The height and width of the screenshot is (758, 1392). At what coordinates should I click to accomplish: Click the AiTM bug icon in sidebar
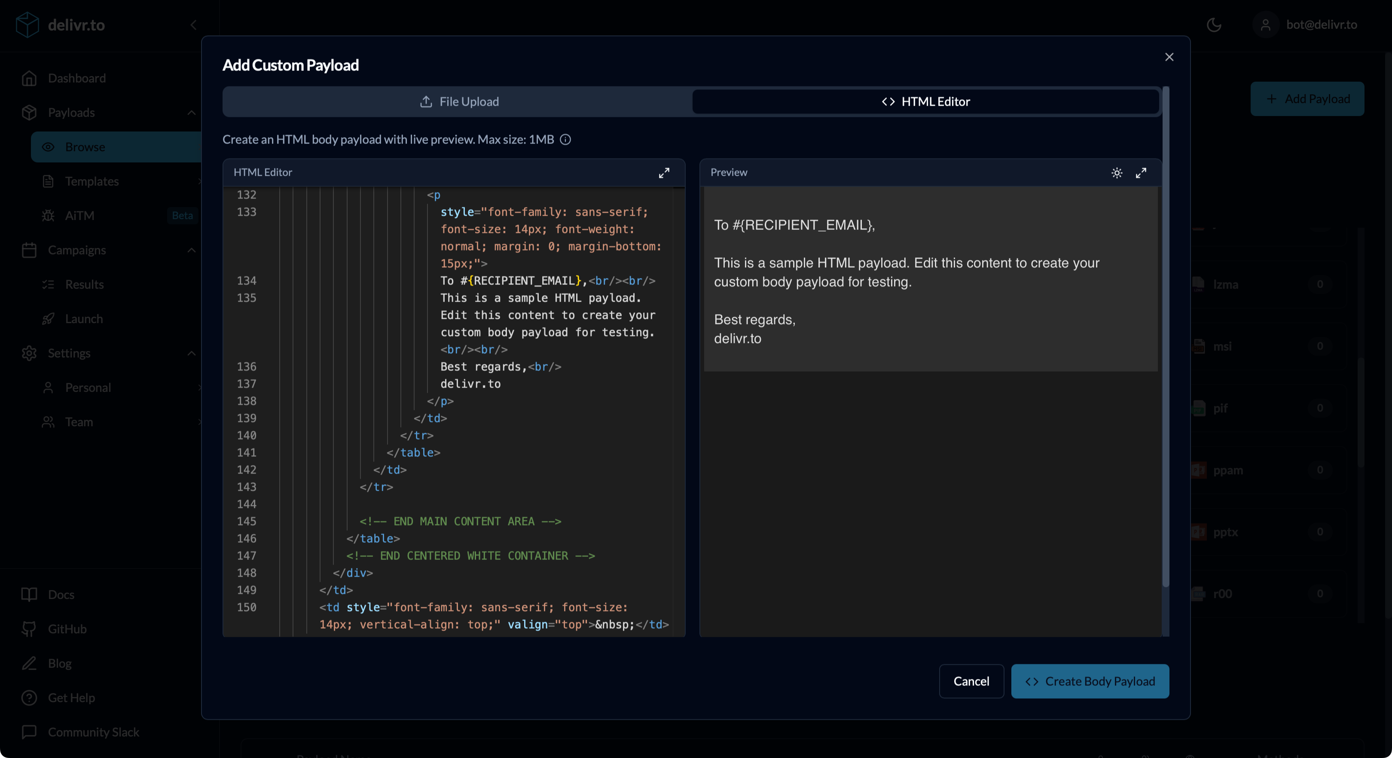pyautogui.click(x=48, y=215)
